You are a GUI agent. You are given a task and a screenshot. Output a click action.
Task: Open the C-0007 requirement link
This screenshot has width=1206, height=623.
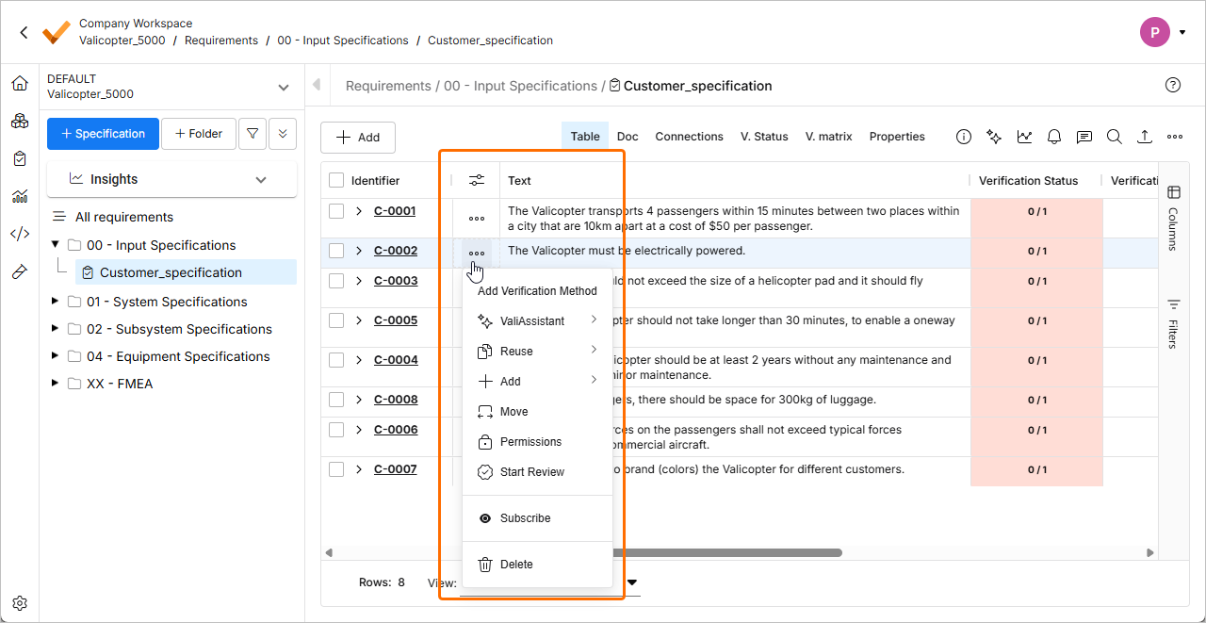395,469
